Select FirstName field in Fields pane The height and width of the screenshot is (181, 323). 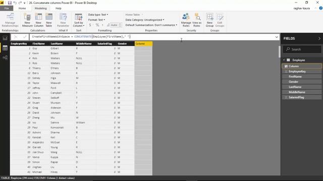tap(302, 76)
